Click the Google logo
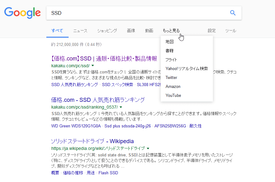The height and width of the screenshot is (182, 275). (x=23, y=13)
